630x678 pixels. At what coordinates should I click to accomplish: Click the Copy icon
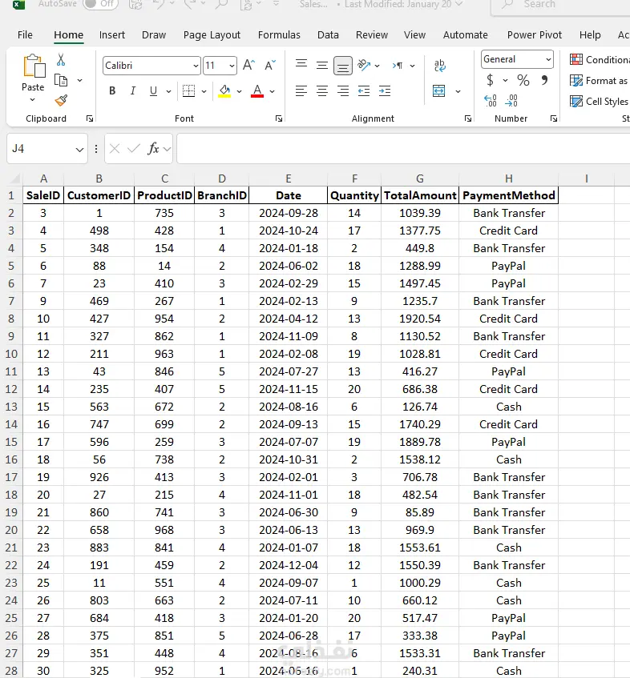tap(61, 80)
